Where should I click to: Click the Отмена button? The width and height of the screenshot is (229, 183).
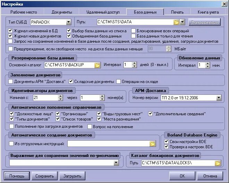coord(210,176)
